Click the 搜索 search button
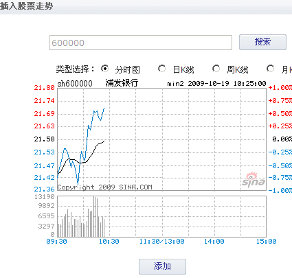292x278 pixels. click(262, 42)
